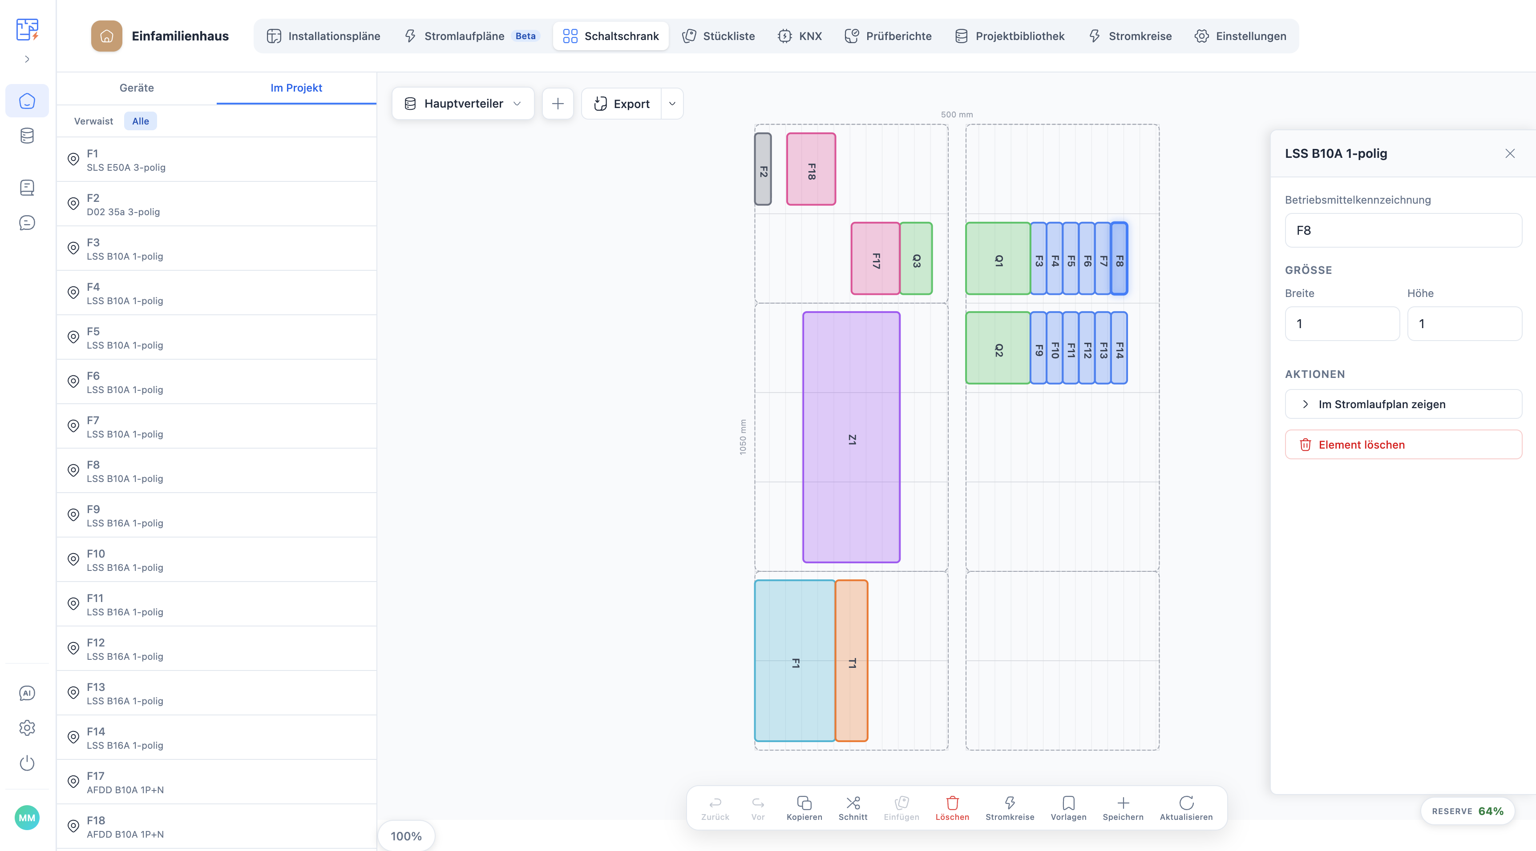Click Element löschen button
The width and height of the screenshot is (1536, 851).
1403,445
